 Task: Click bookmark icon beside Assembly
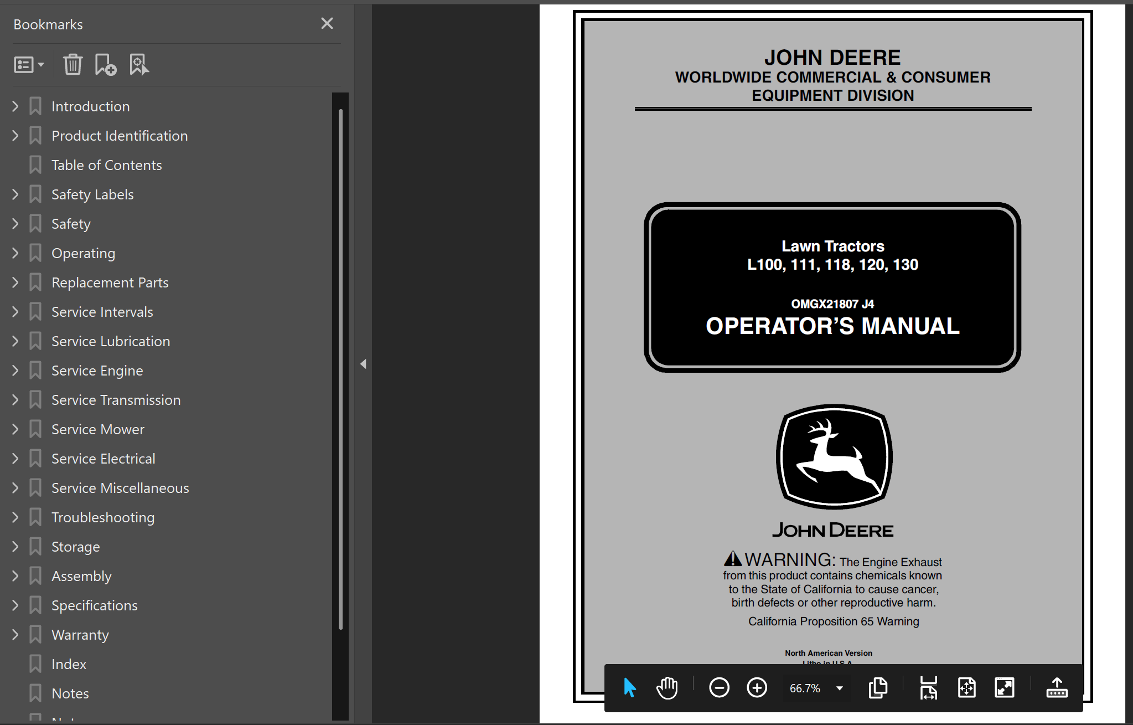tap(35, 576)
